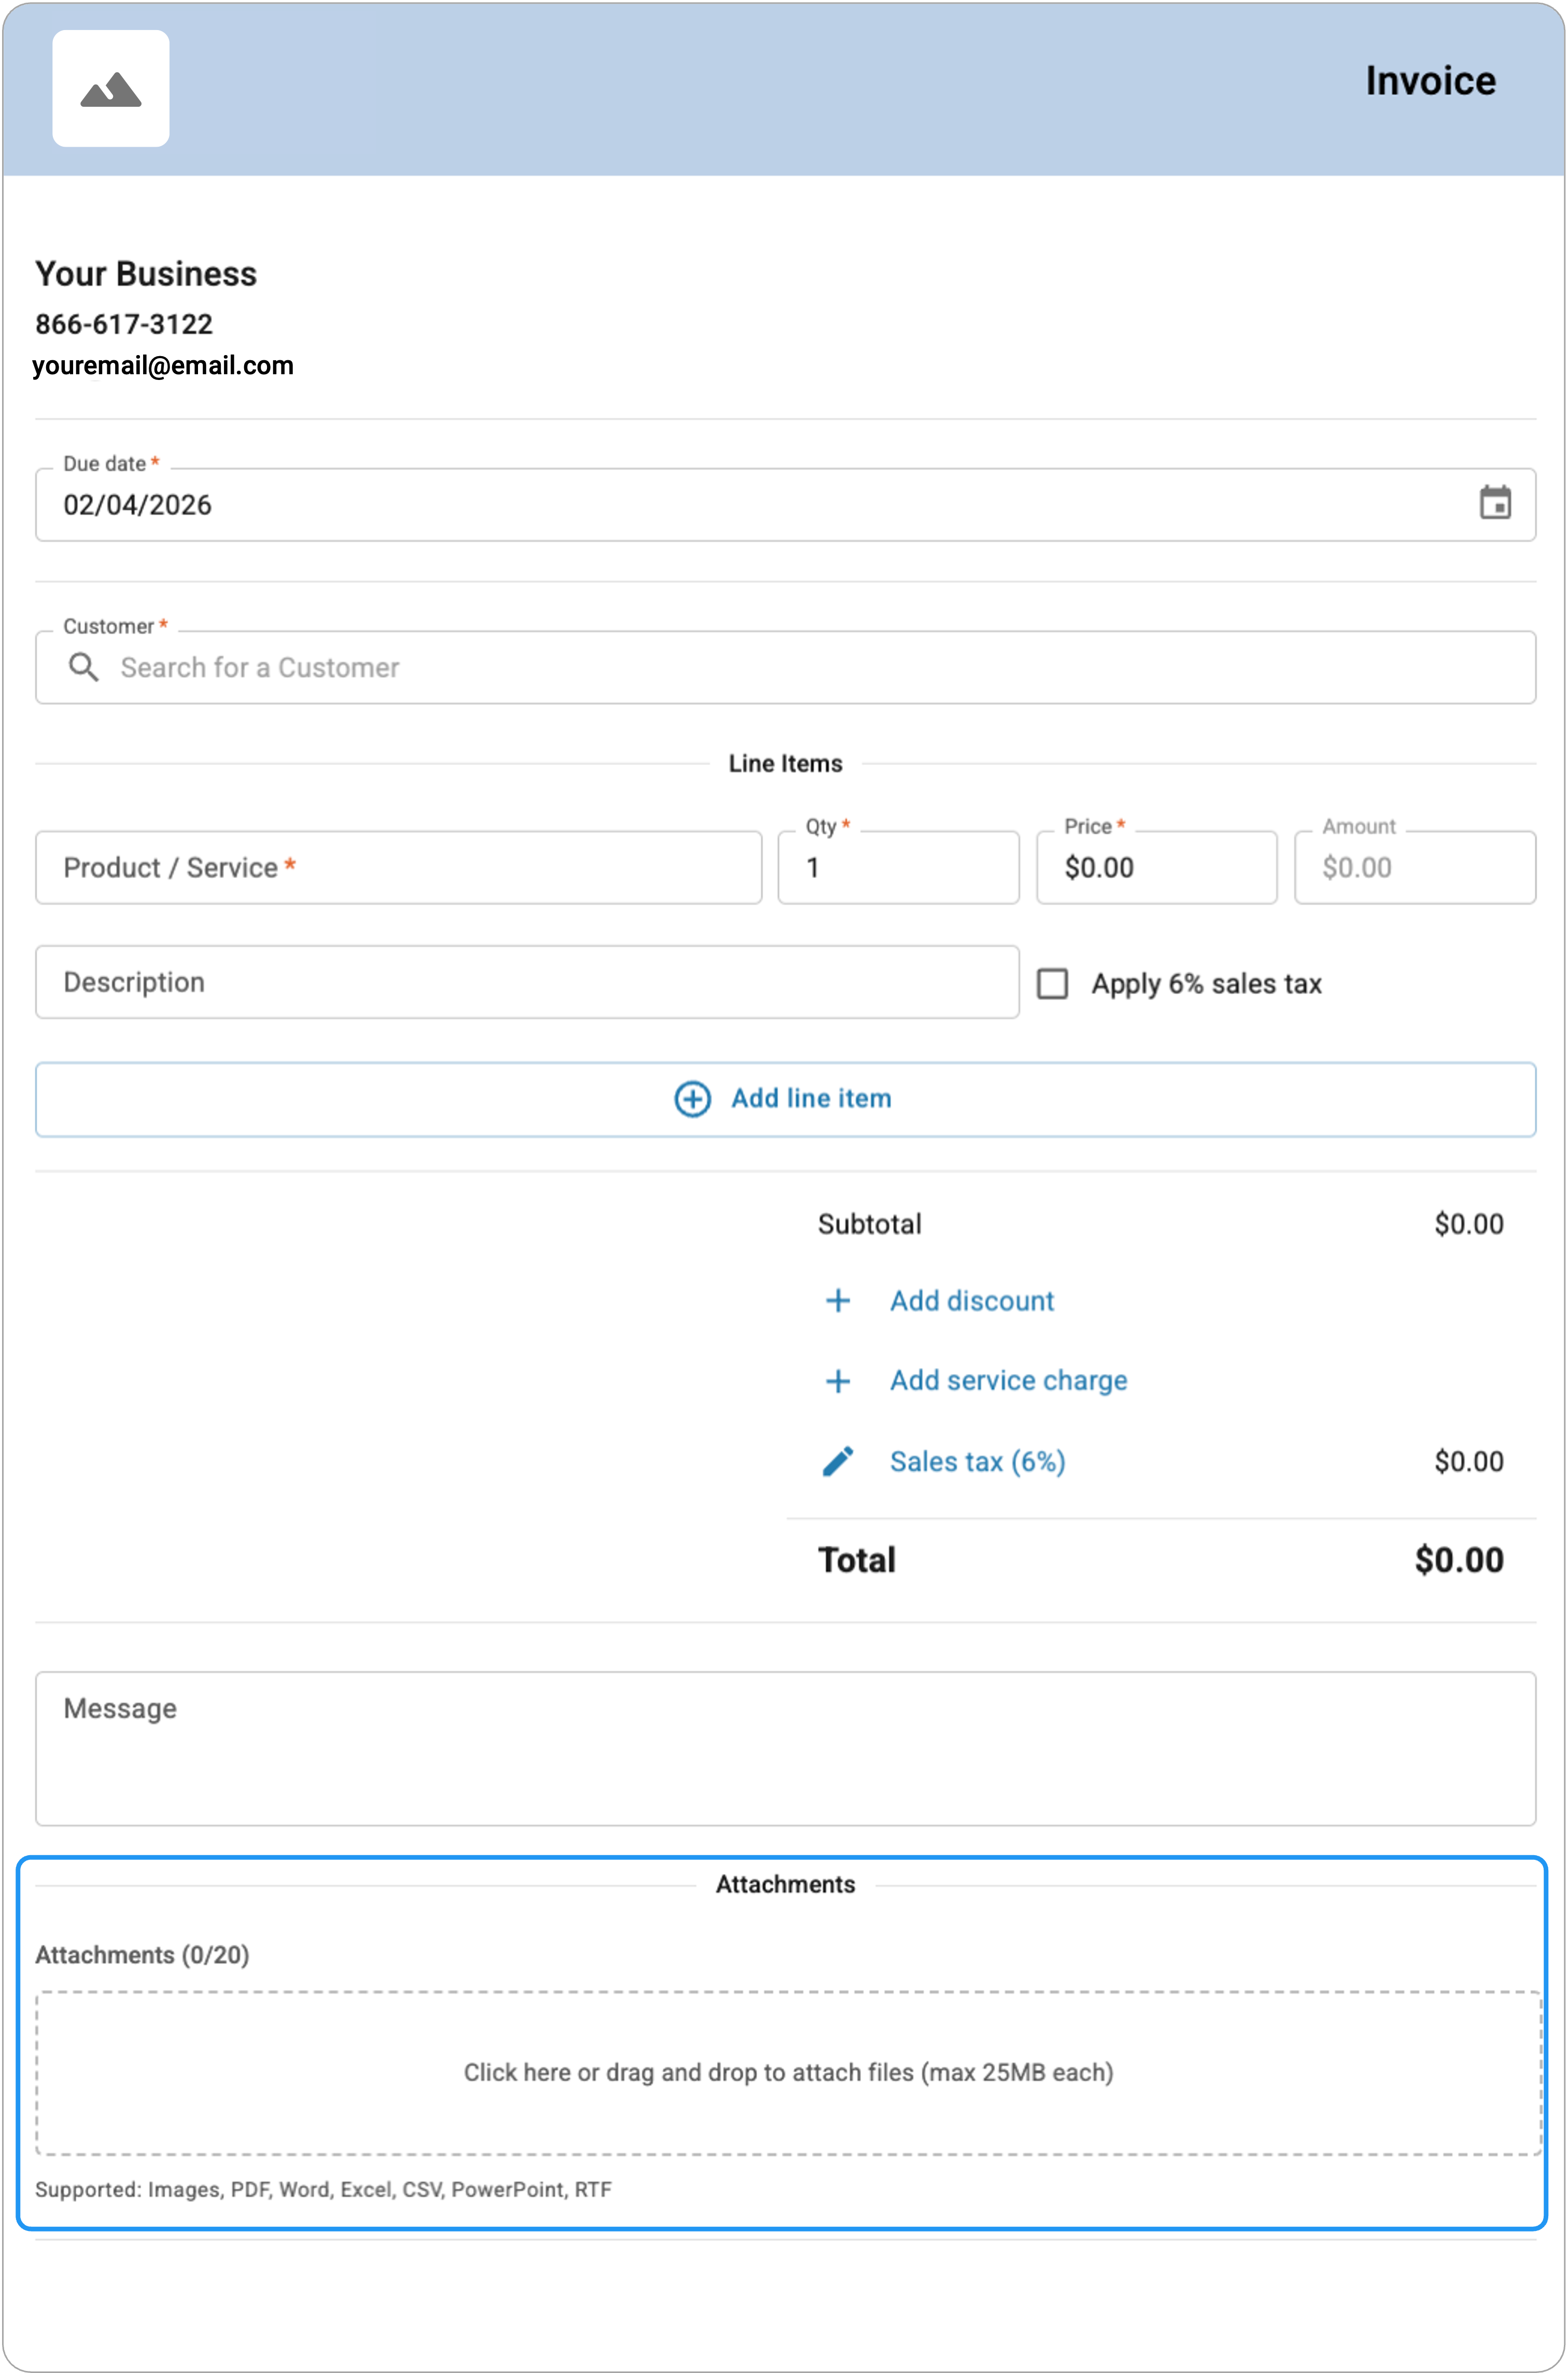1568x2373 pixels.
Task: Click the Total amount $0.00 value
Action: point(1459,1560)
